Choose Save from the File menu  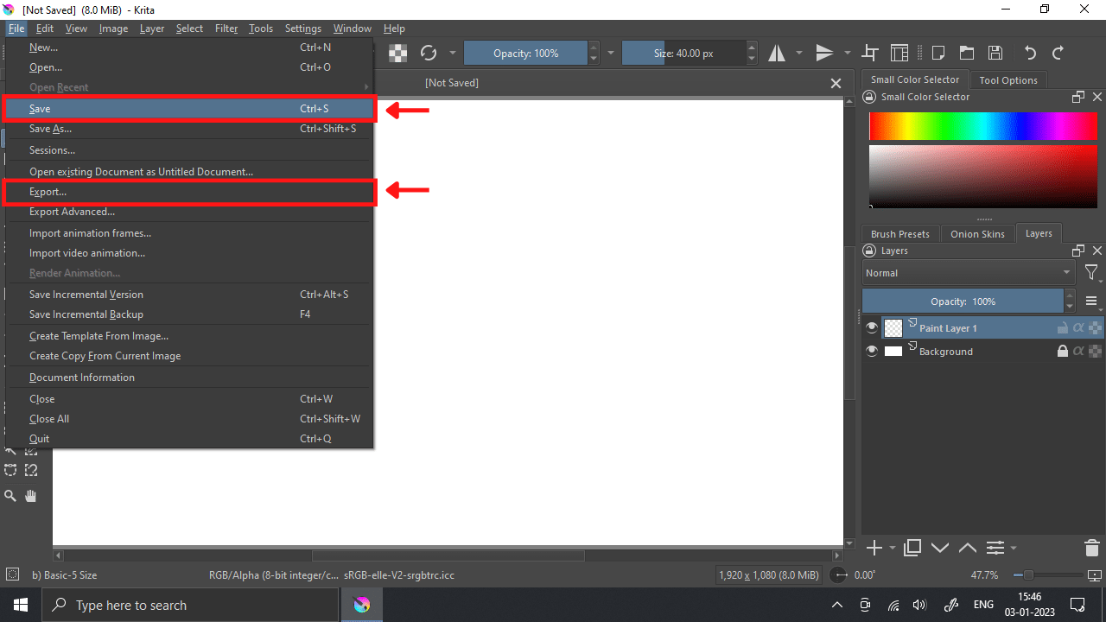pyautogui.click(x=188, y=109)
